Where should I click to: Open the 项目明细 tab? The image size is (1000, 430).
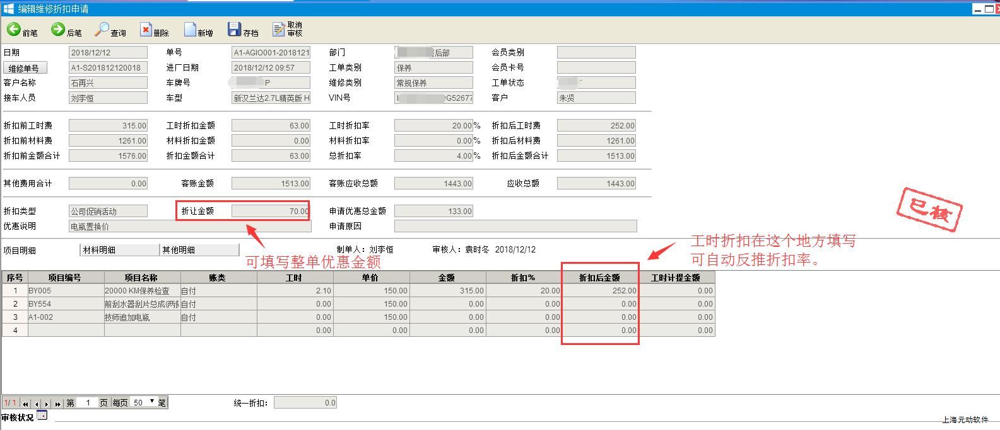[x=20, y=250]
